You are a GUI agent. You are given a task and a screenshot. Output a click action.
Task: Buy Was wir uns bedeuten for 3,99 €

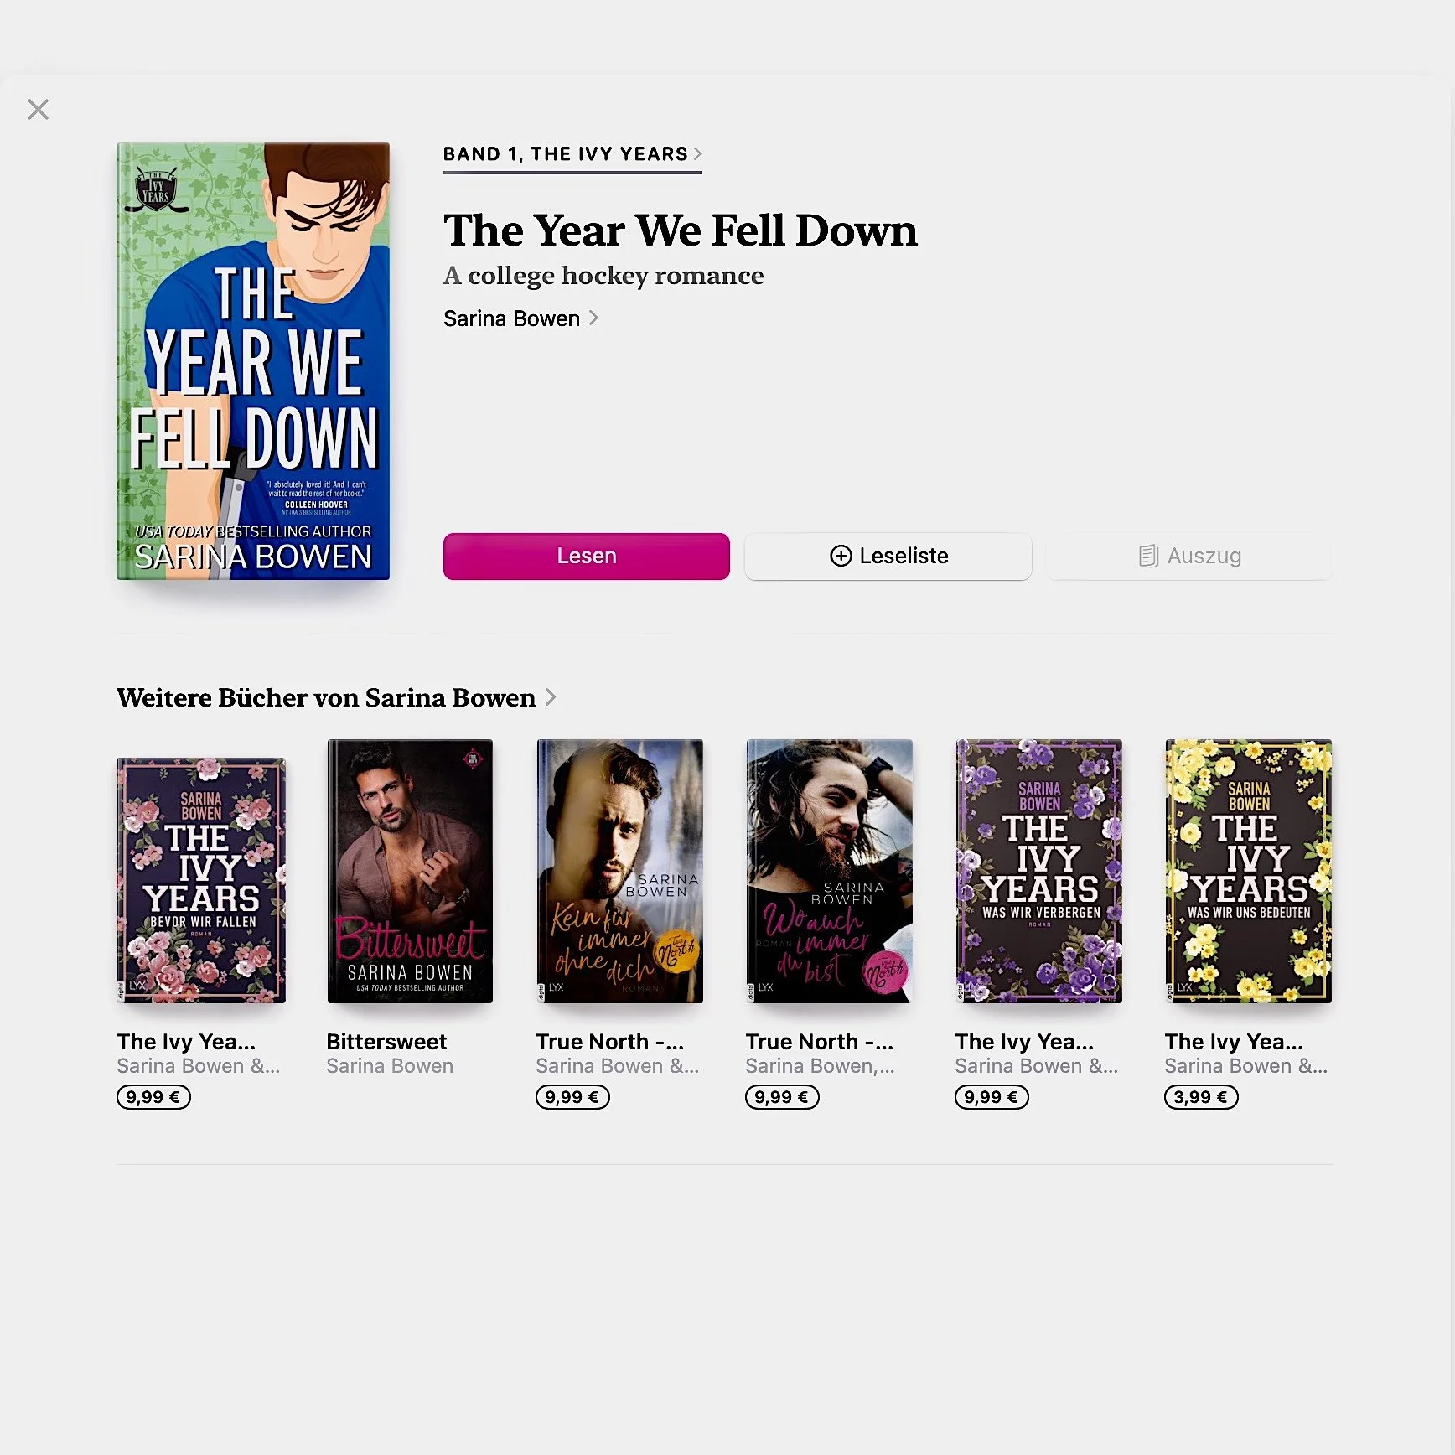click(x=1201, y=1097)
